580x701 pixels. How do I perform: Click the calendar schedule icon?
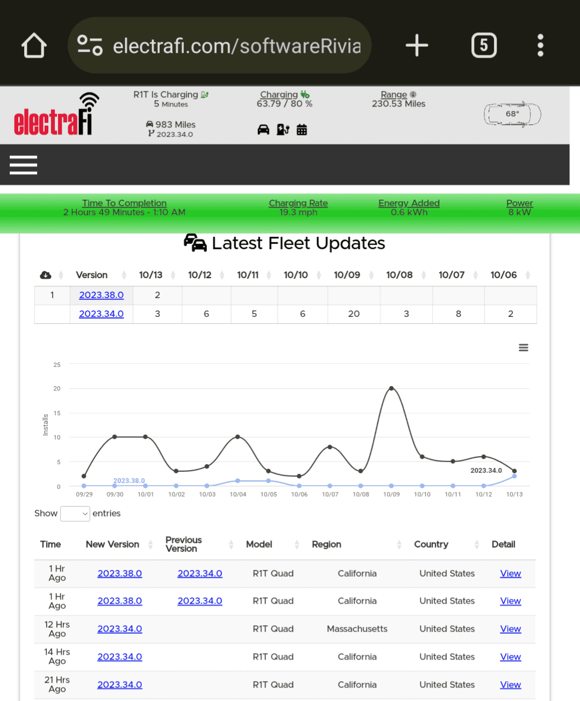click(x=302, y=130)
